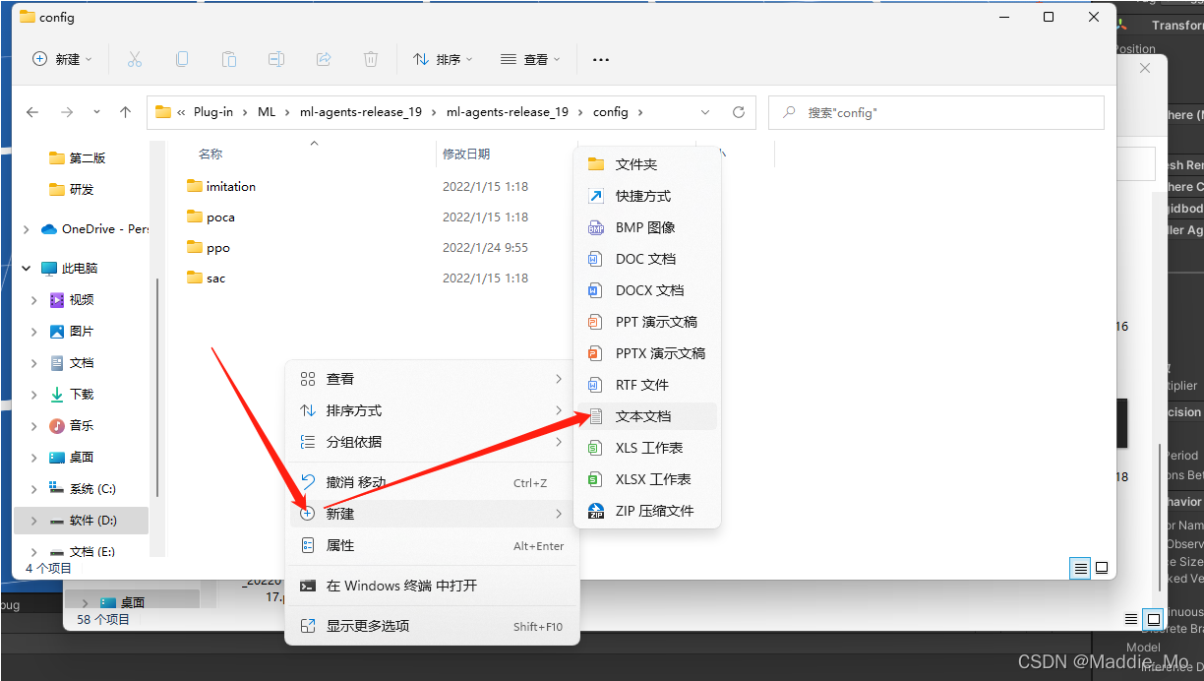1204x681 pixels.
Task: Select 软件 (D:) drive in sidebar
Action: click(x=81, y=520)
